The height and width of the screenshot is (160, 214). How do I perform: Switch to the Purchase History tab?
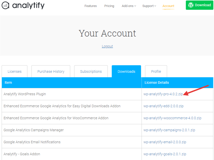[51, 71]
